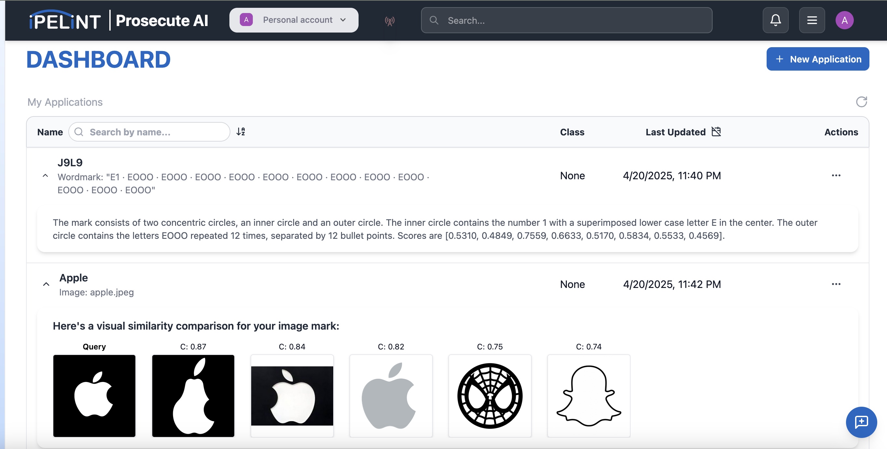This screenshot has height=449, width=887.
Task: Click the iPELINT Prosecute AI logo
Action: point(119,20)
